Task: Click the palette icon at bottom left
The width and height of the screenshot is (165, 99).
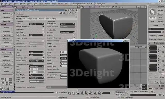Action: click(8, 89)
